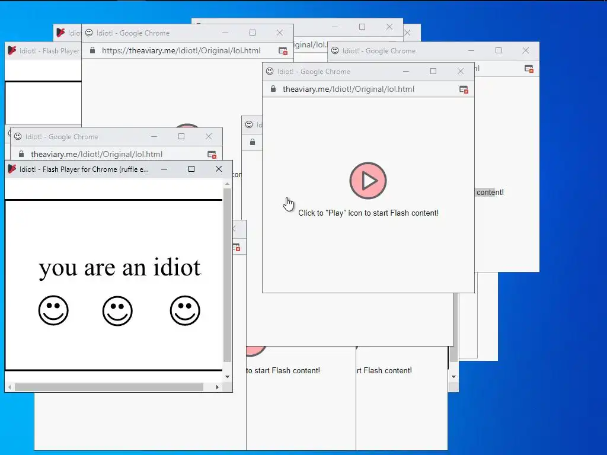Click popup-blocked icon in Chrome window directly above front Flash Player
This screenshot has height=455, width=607.
[x=212, y=155]
